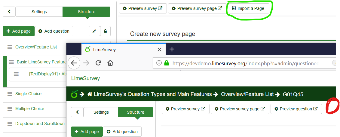This screenshot has height=137, width=340.
Task: Go to browser home icon
Action: coord(110,63)
